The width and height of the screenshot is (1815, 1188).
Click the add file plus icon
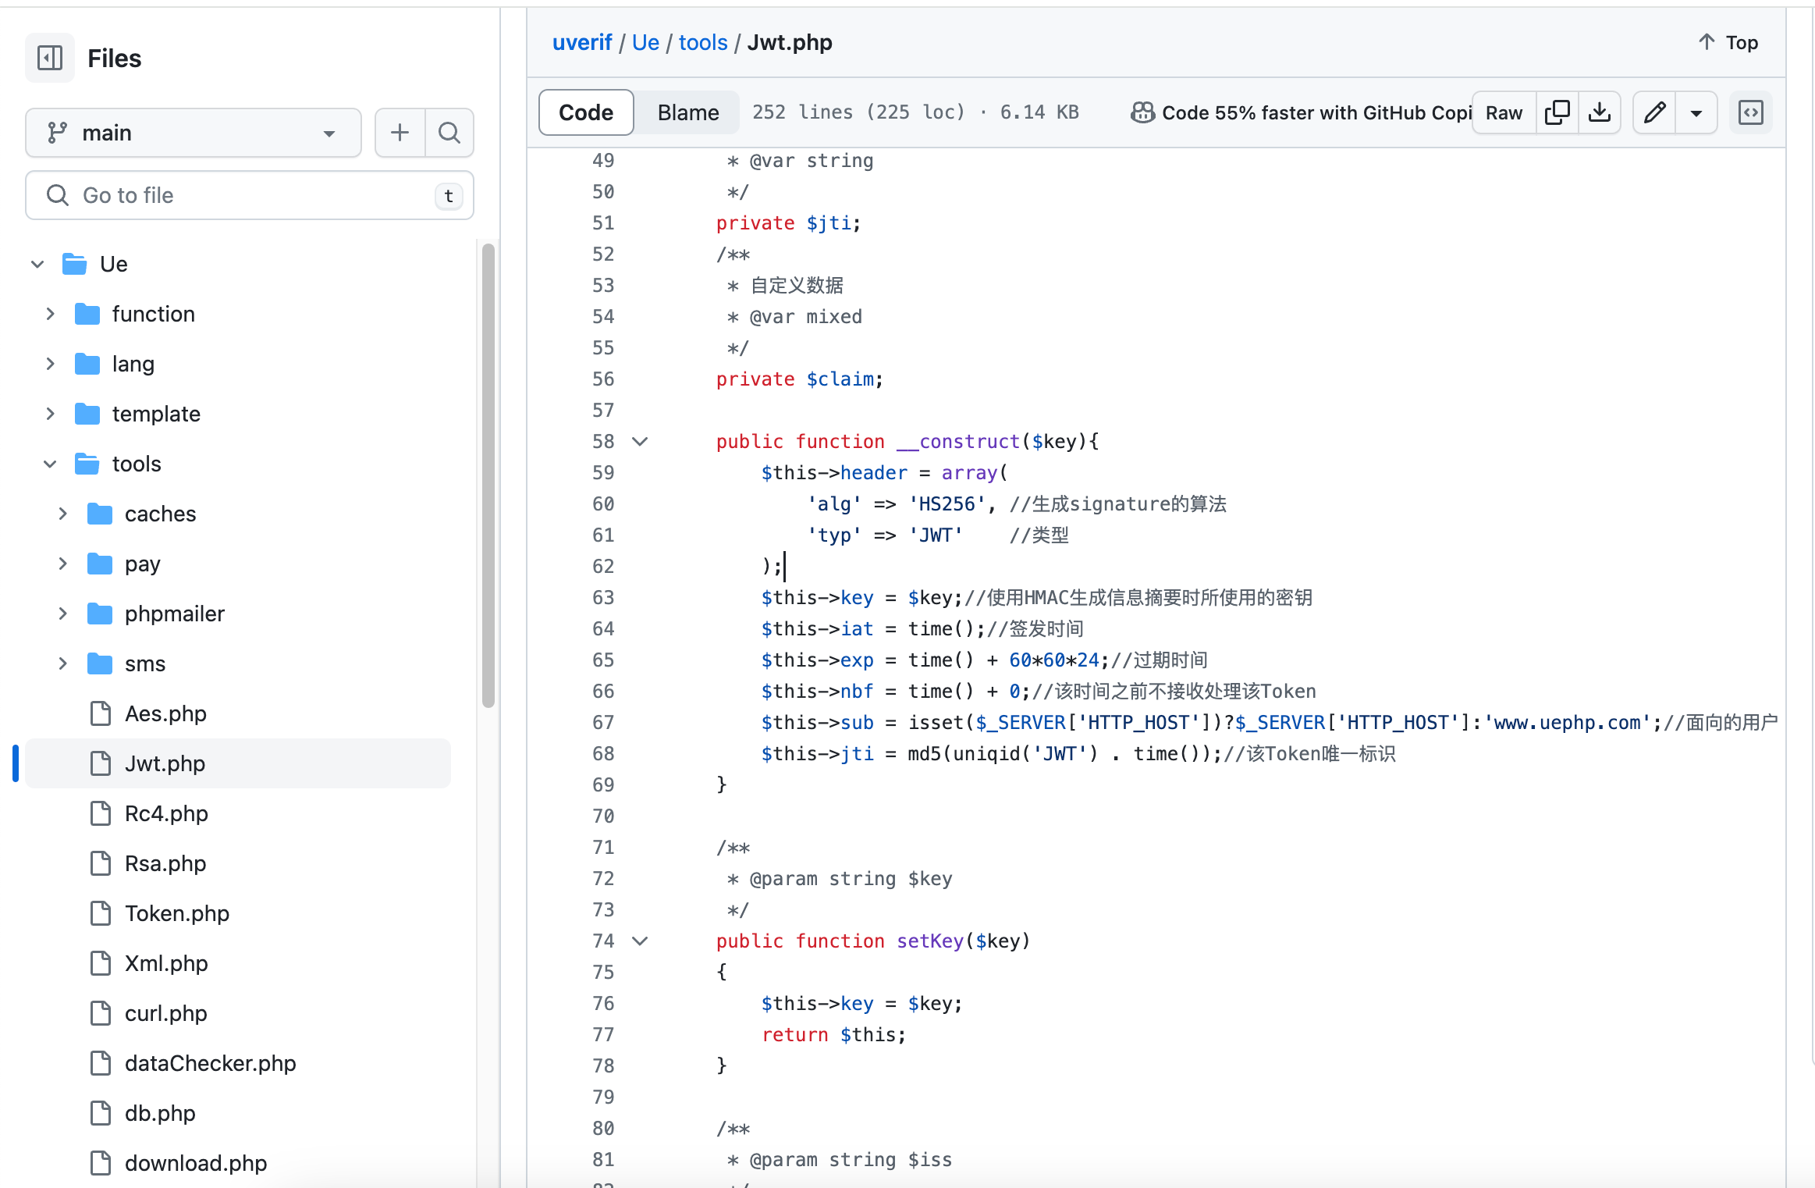400,133
